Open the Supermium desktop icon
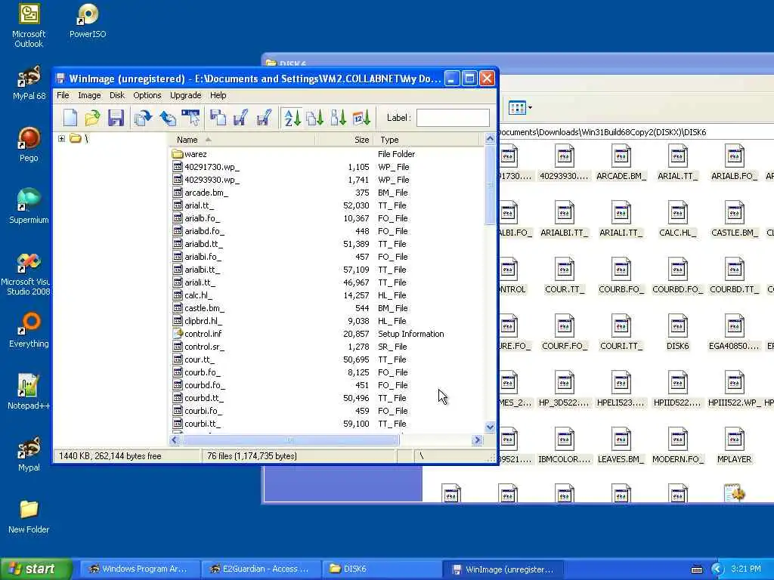The width and height of the screenshot is (774, 580). pyautogui.click(x=29, y=206)
